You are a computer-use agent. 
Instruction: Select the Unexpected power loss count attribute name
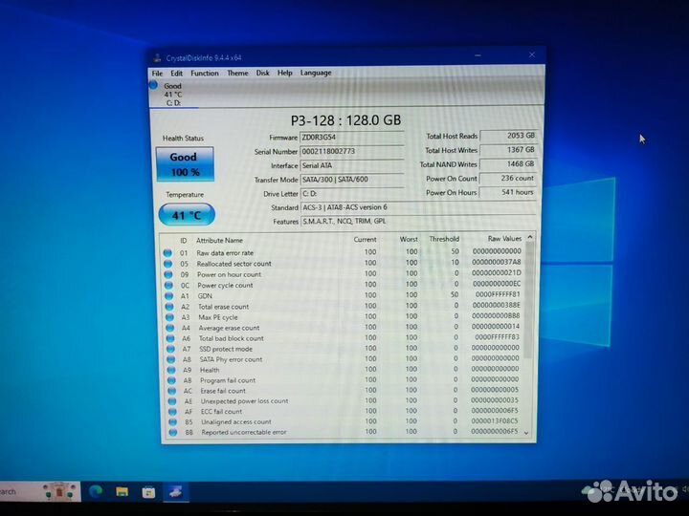point(244,401)
